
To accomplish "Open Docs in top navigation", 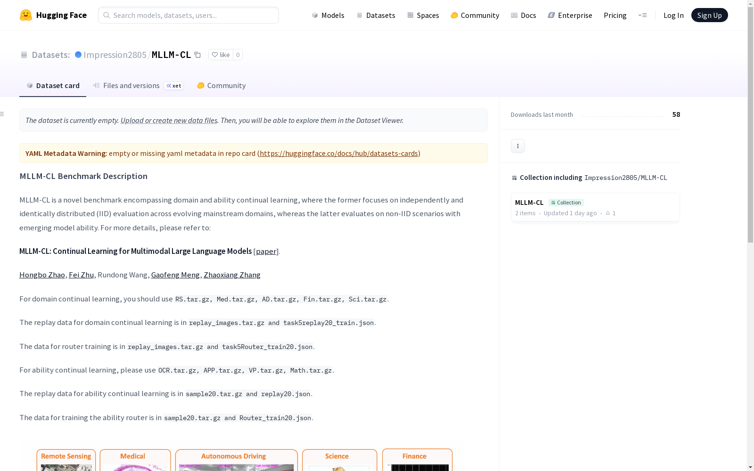I will [524, 15].
